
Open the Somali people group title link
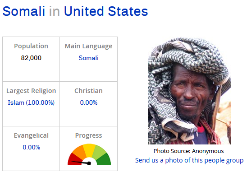click(24, 11)
